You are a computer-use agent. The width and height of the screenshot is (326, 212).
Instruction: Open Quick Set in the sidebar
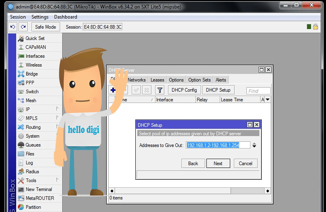click(39, 38)
